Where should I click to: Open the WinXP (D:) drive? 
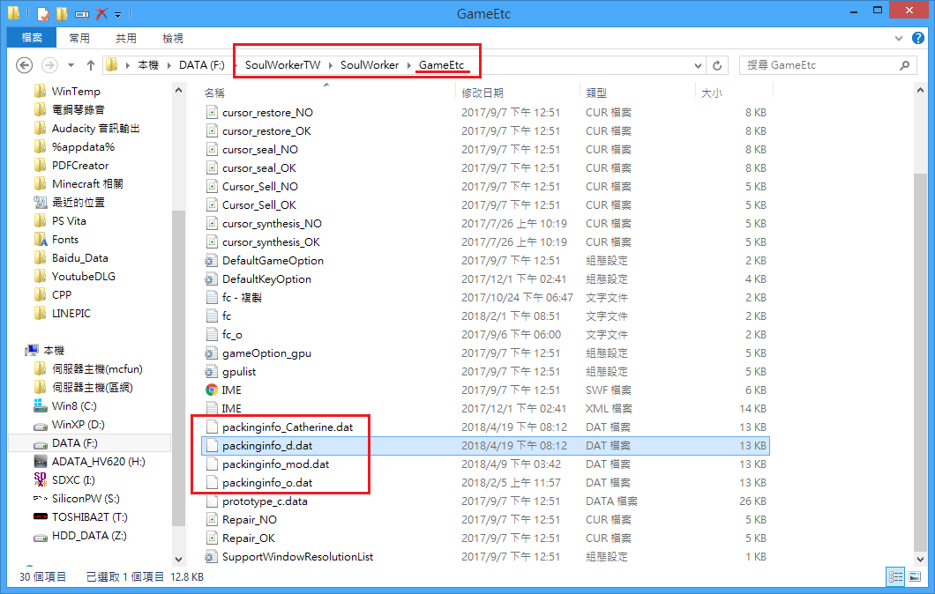point(79,424)
